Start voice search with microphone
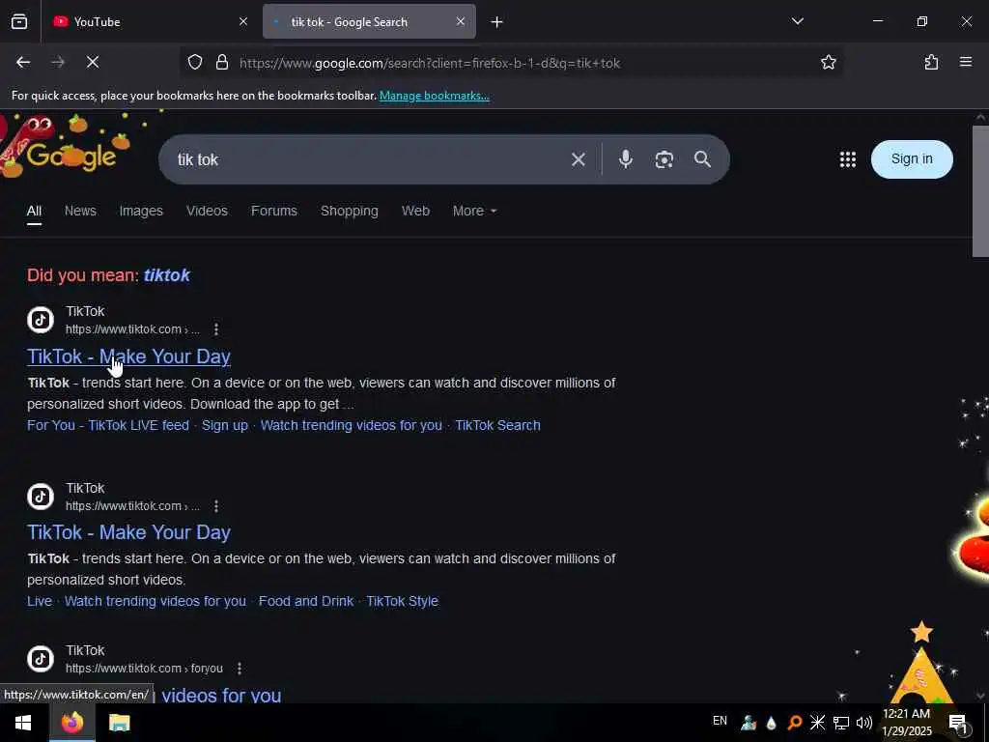The width and height of the screenshot is (989, 742). click(625, 159)
